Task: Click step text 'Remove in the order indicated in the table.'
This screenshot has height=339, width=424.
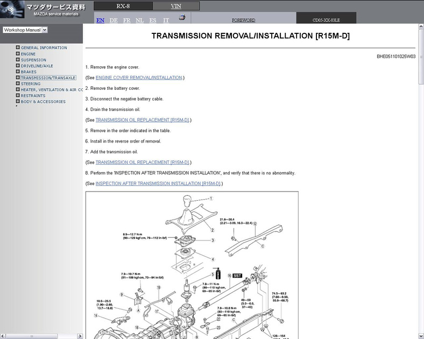Action: [x=130, y=131]
